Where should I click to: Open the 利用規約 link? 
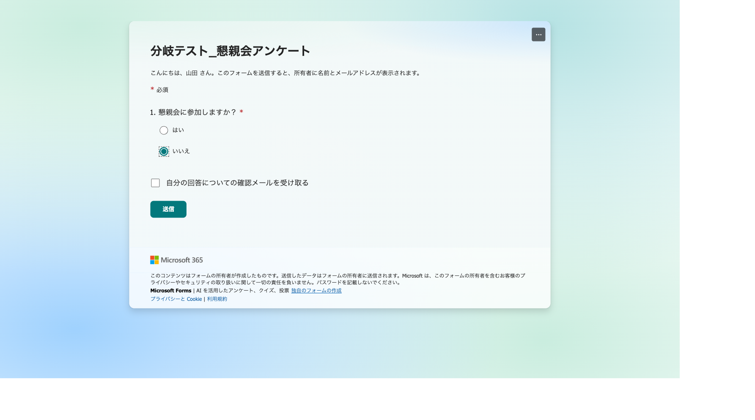coord(217,299)
